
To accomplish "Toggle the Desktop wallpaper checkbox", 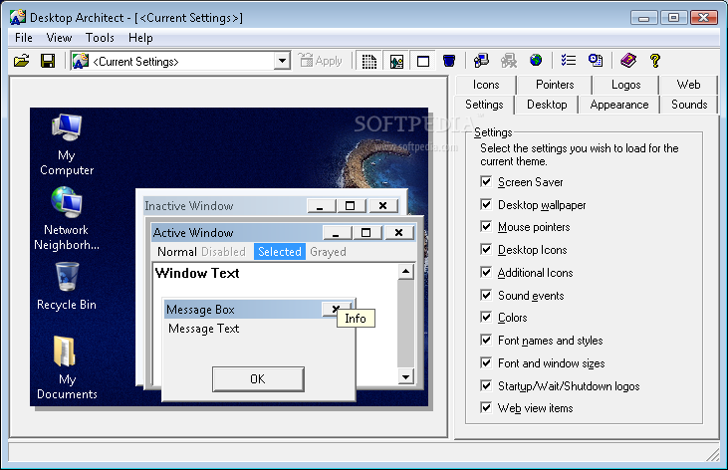I will (486, 204).
